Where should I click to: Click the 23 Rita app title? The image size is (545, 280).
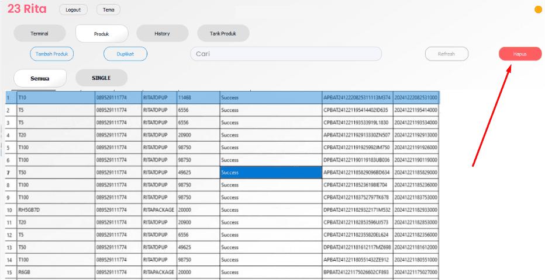point(27,9)
